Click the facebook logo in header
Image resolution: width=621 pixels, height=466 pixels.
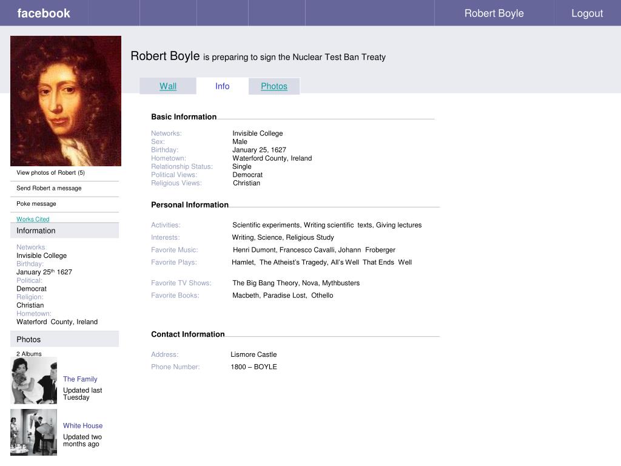click(x=44, y=13)
